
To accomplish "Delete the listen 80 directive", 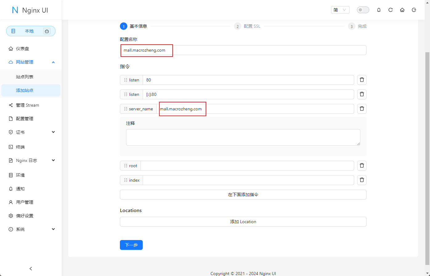I will 362,80.
